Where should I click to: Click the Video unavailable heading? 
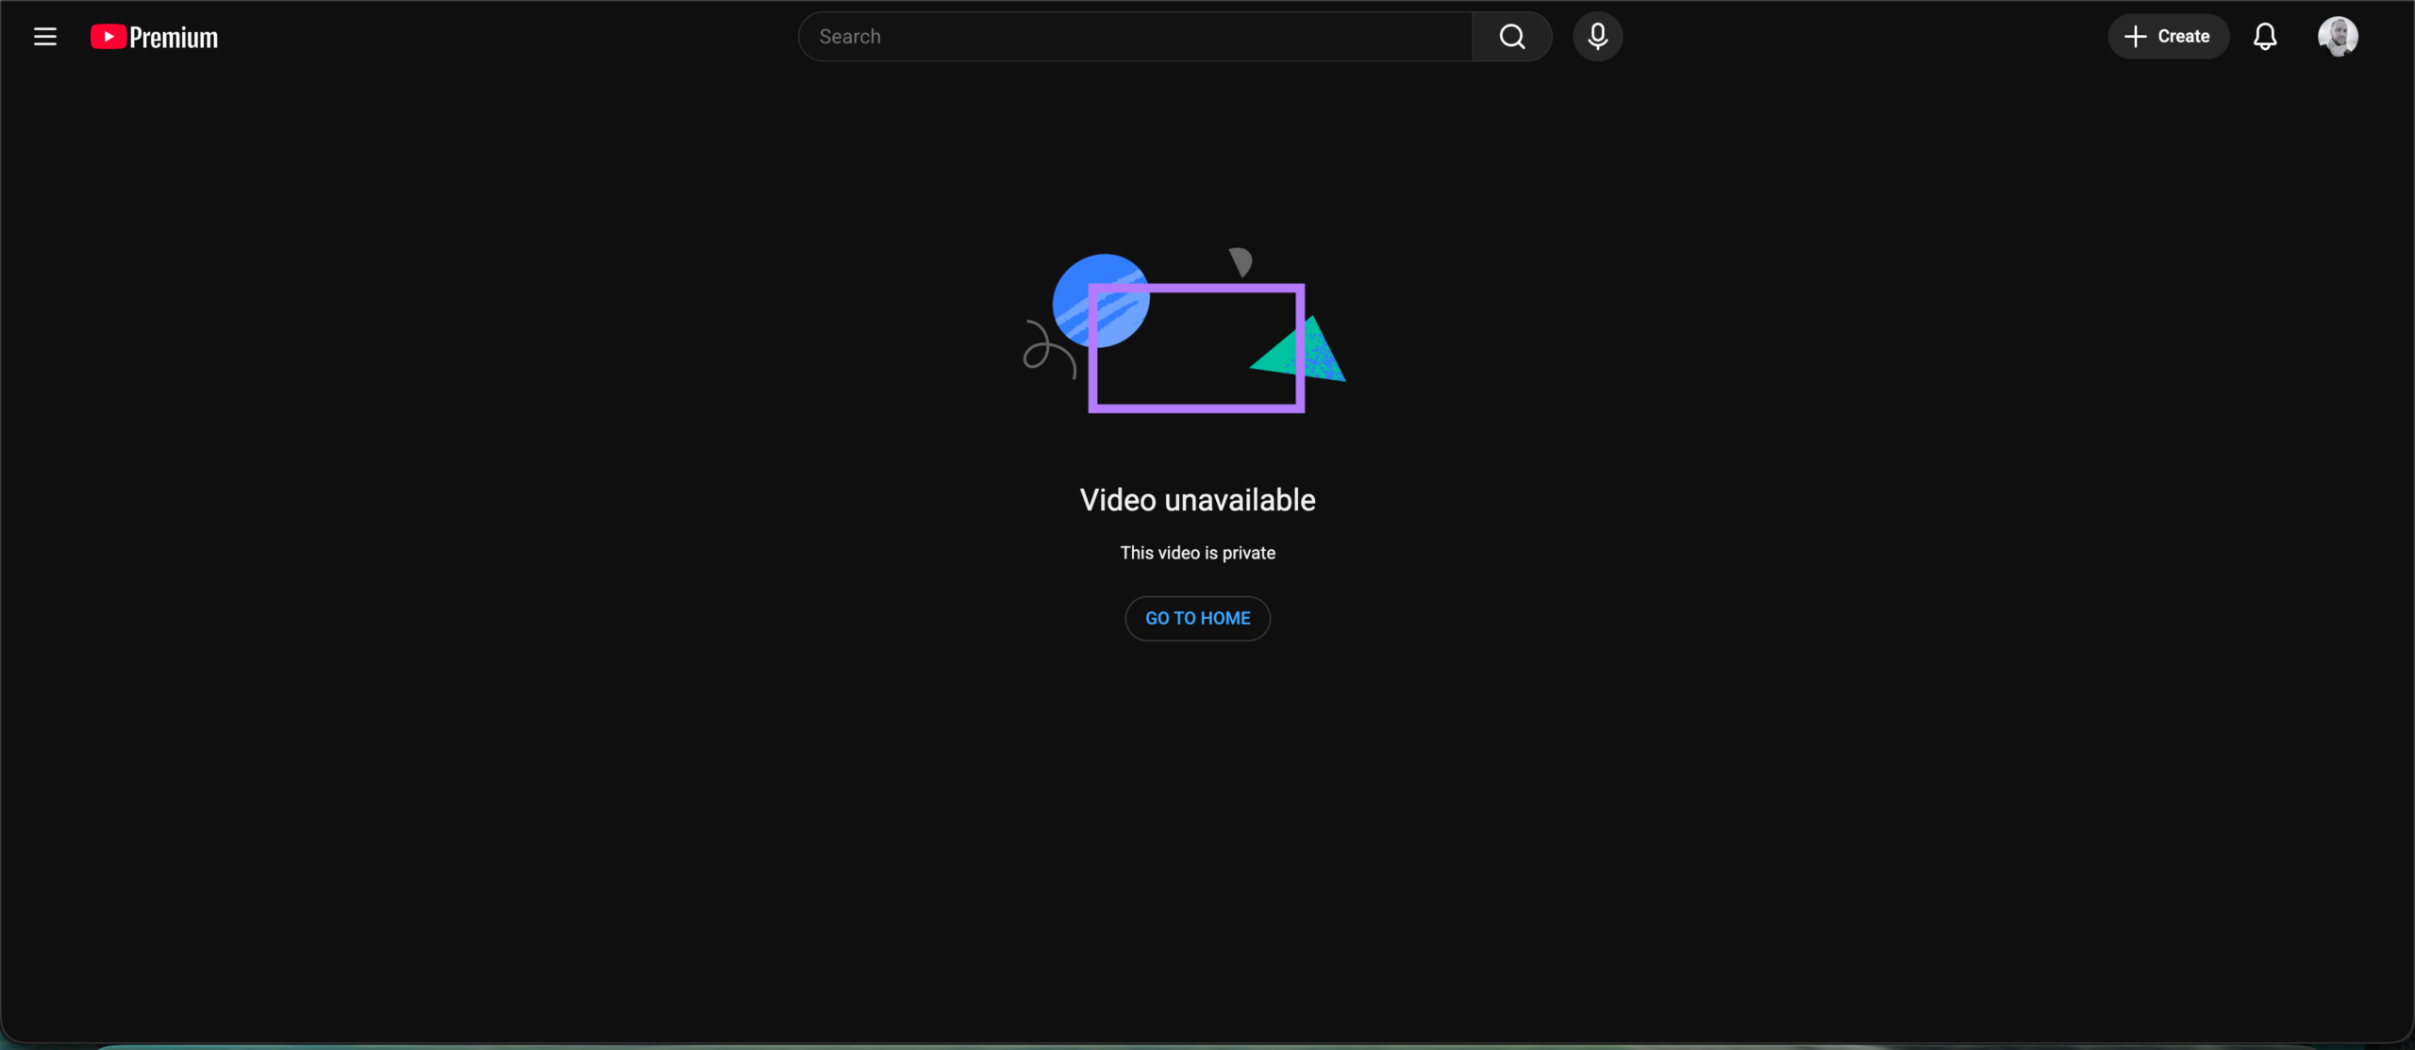coord(1197,500)
